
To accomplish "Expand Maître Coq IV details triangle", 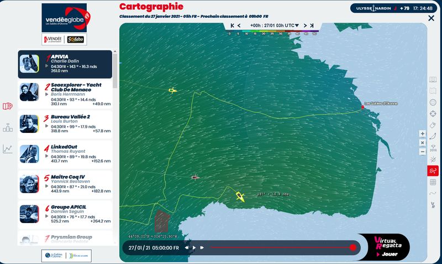I will pos(47,186).
